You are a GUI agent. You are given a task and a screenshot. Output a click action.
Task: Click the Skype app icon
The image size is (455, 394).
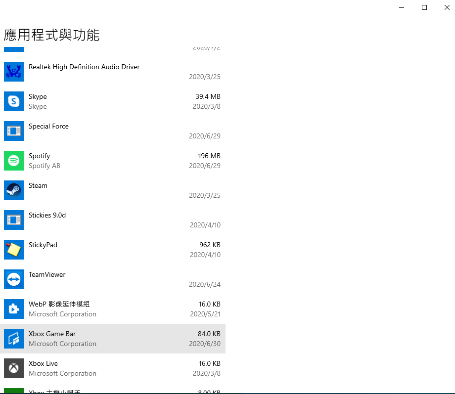[14, 101]
